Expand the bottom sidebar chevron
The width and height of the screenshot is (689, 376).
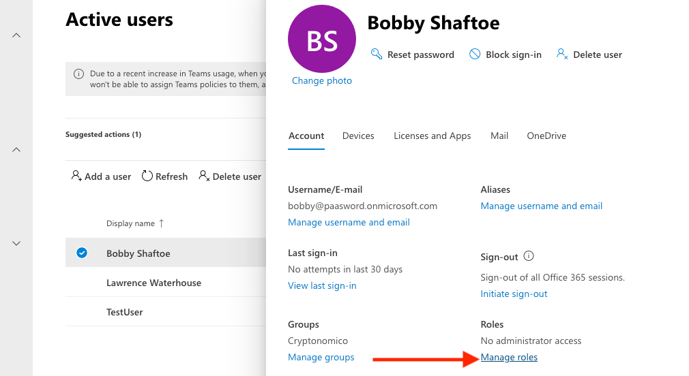tap(16, 243)
